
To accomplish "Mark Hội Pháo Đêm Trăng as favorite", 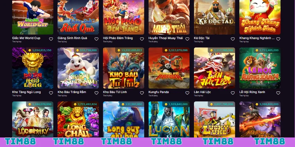I will pyautogui.click(x=142, y=39).
